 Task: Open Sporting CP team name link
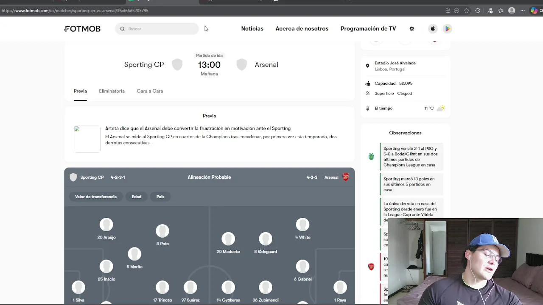tap(144, 64)
